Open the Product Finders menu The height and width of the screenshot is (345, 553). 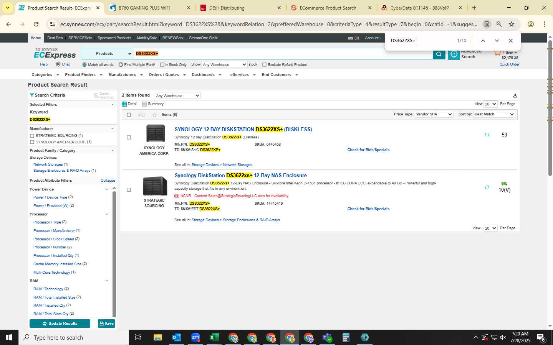[x=83, y=75]
